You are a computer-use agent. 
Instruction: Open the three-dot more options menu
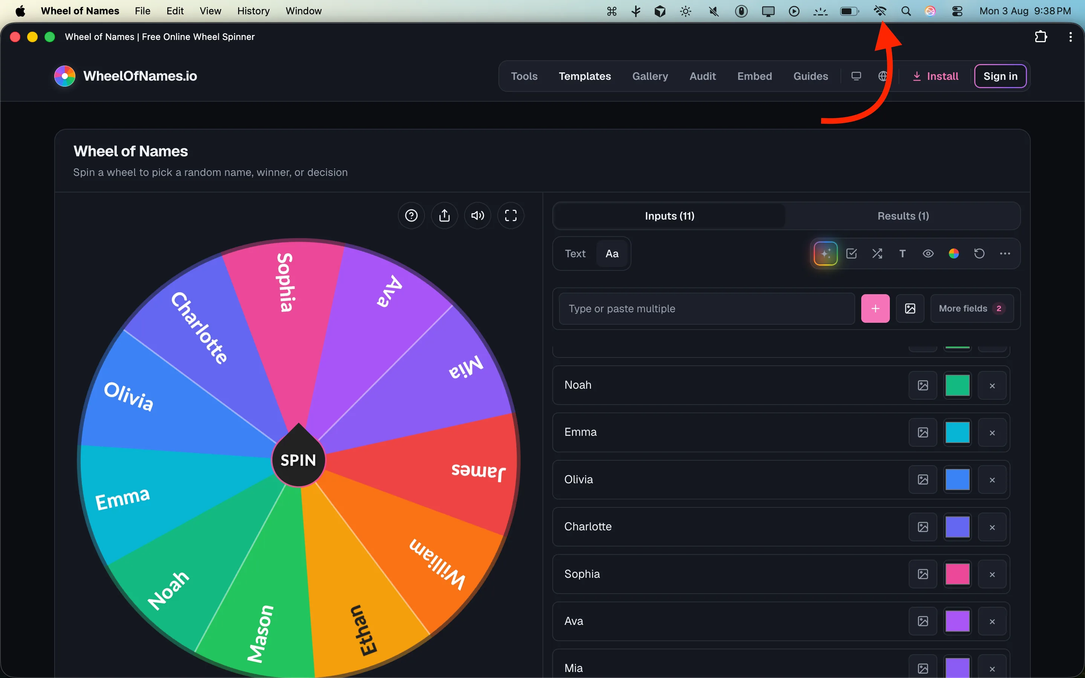[x=1005, y=254]
